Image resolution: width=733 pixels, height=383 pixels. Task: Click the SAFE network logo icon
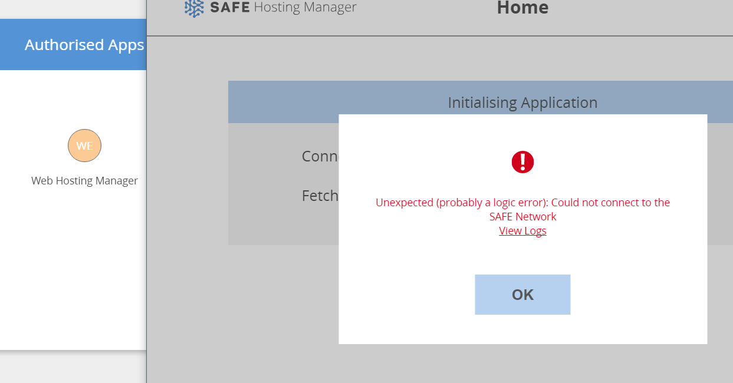(x=194, y=8)
